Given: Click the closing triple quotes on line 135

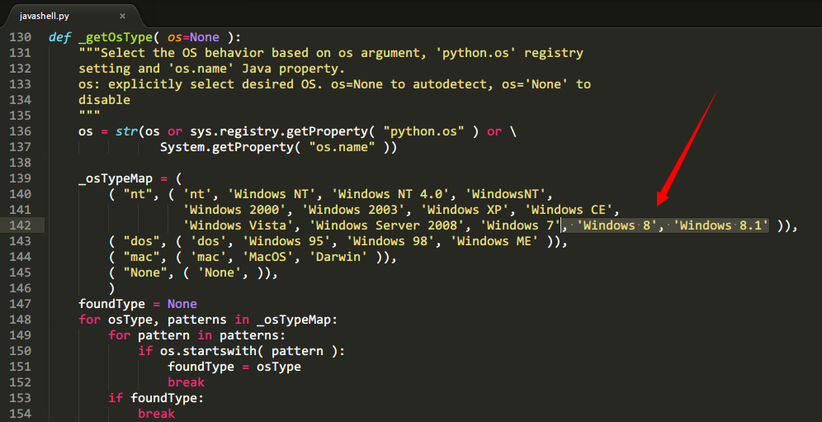Looking at the screenshot, I should [x=90, y=113].
